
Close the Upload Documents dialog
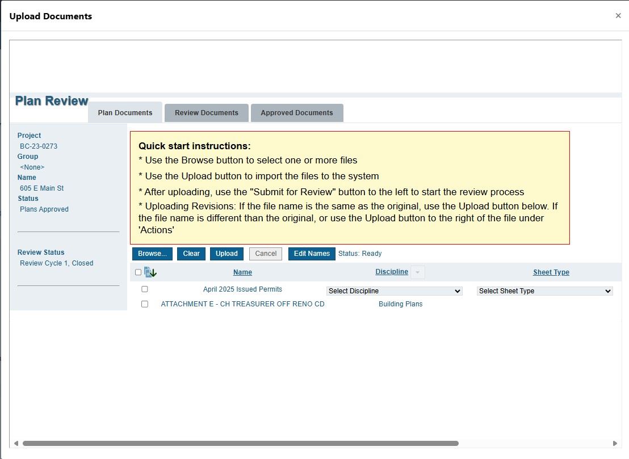(618, 16)
